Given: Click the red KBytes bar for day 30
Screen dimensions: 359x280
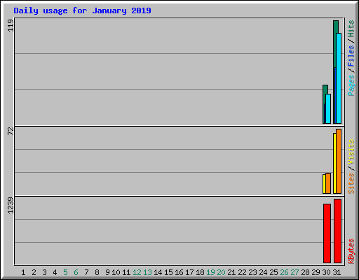Looking at the screenshot, I should tap(327, 233).
